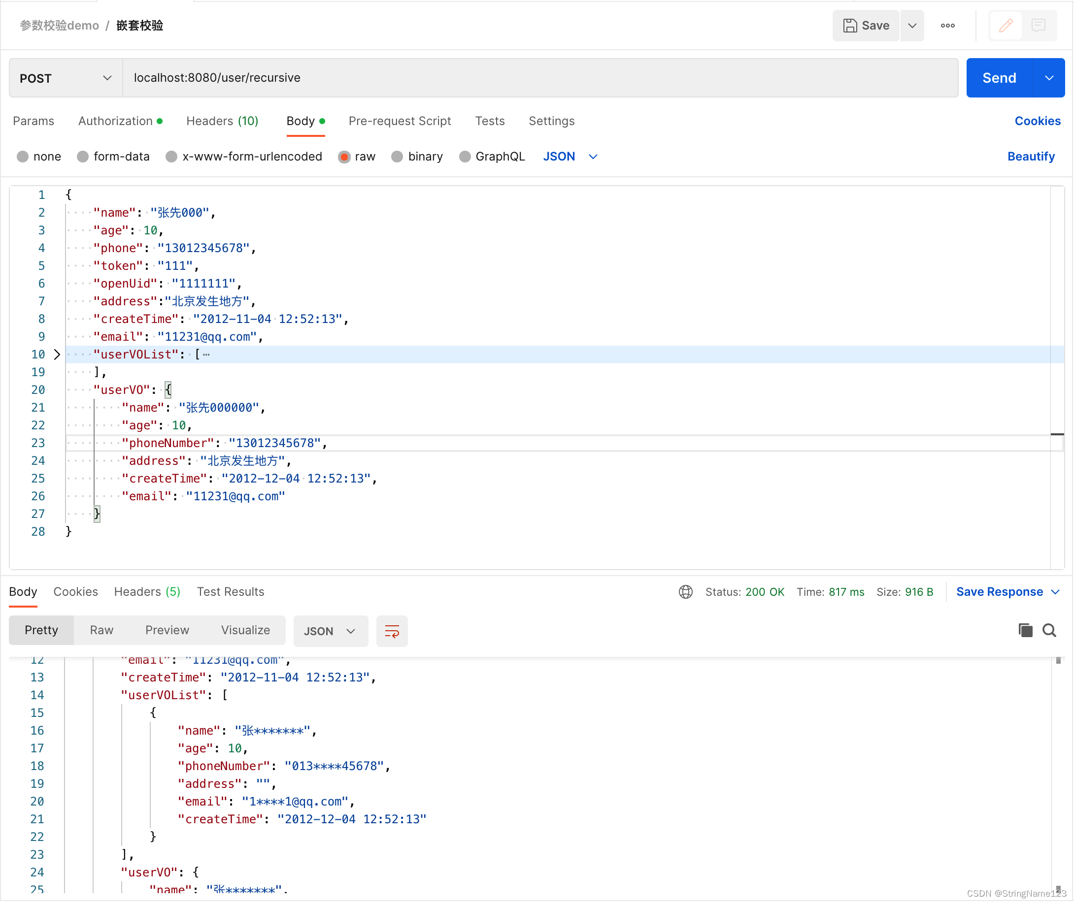Open the request comments icon
Image resolution: width=1074 pixels, height=903 pixels.
coord(1039,25)
